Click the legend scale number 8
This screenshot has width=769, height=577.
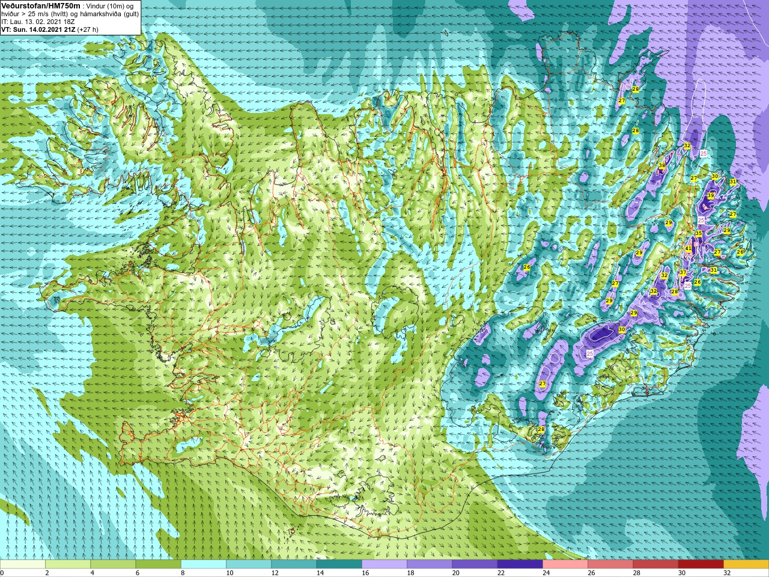coord(183,573)
